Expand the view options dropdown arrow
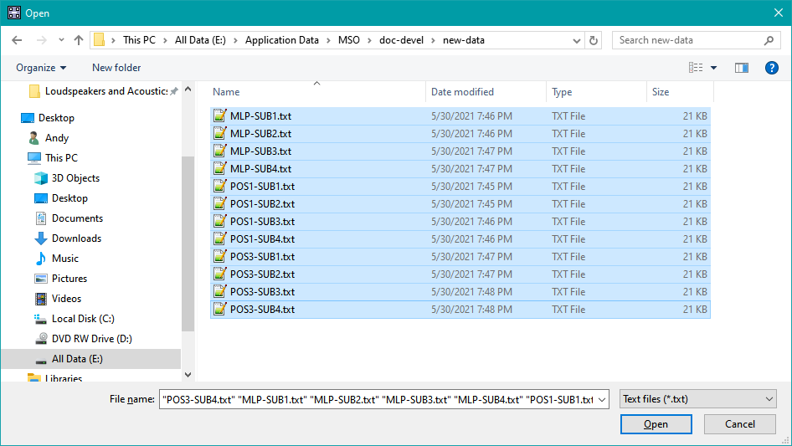 tap(713, 68)
